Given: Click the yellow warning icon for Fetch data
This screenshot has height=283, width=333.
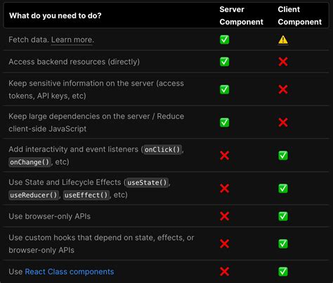Looking at the screenshot, I should click(283, 39).
